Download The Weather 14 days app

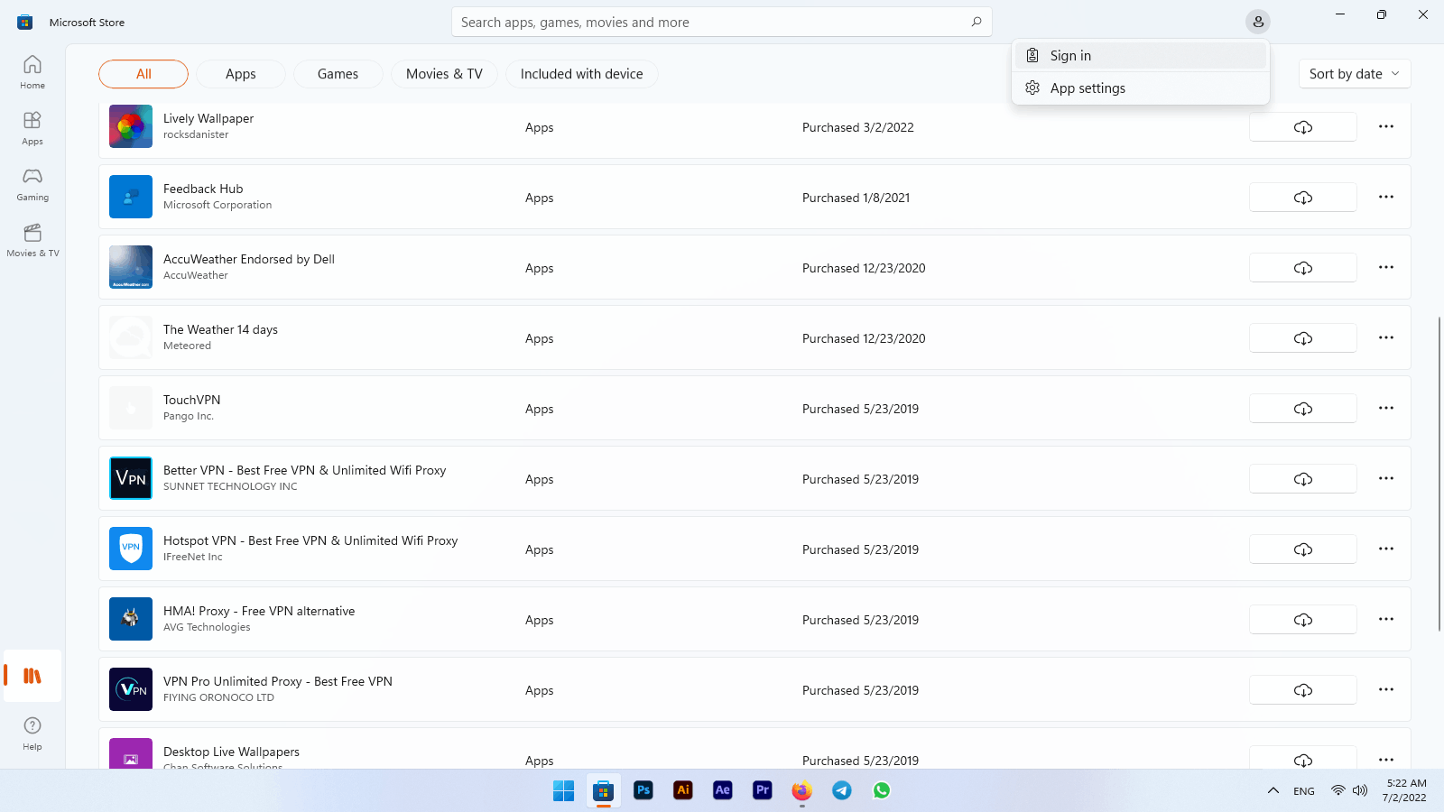coord(1302,338)
